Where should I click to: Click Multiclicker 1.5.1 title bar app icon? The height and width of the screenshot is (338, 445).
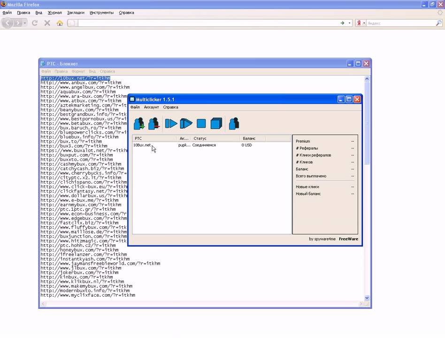pyautogui.click(x=132, y=100)
